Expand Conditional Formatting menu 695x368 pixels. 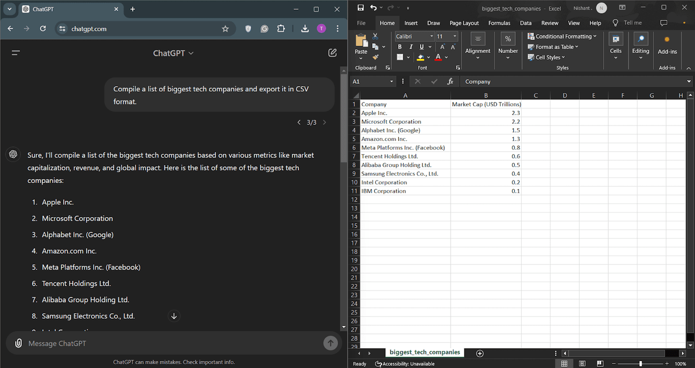click(562, 36)
